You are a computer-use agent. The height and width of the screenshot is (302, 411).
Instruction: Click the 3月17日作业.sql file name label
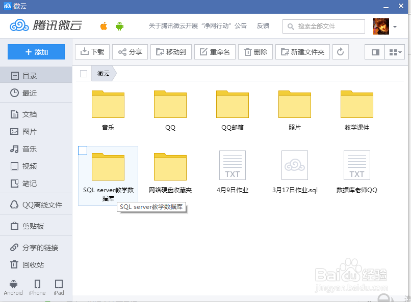(295, 190)
